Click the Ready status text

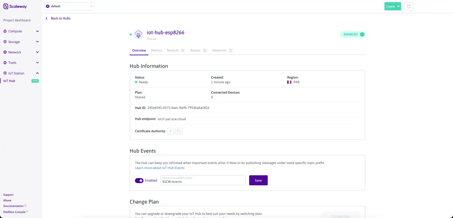click(x=143, y=82)
